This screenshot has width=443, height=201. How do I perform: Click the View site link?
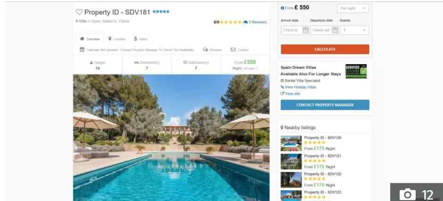coord(290,93)
